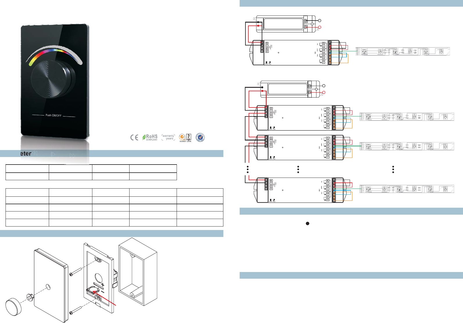This screenshot has height=323, width=463.
Task: Click the 'eter' heading fragment
Action: tap(26, 154)
